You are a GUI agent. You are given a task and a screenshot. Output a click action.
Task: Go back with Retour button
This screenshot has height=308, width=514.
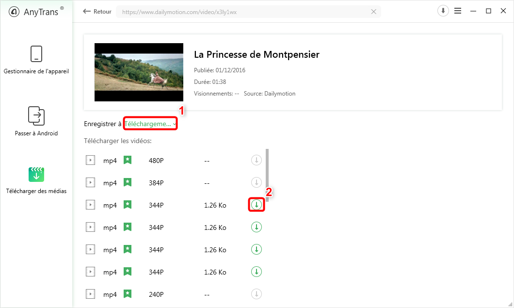pos(97,12)
